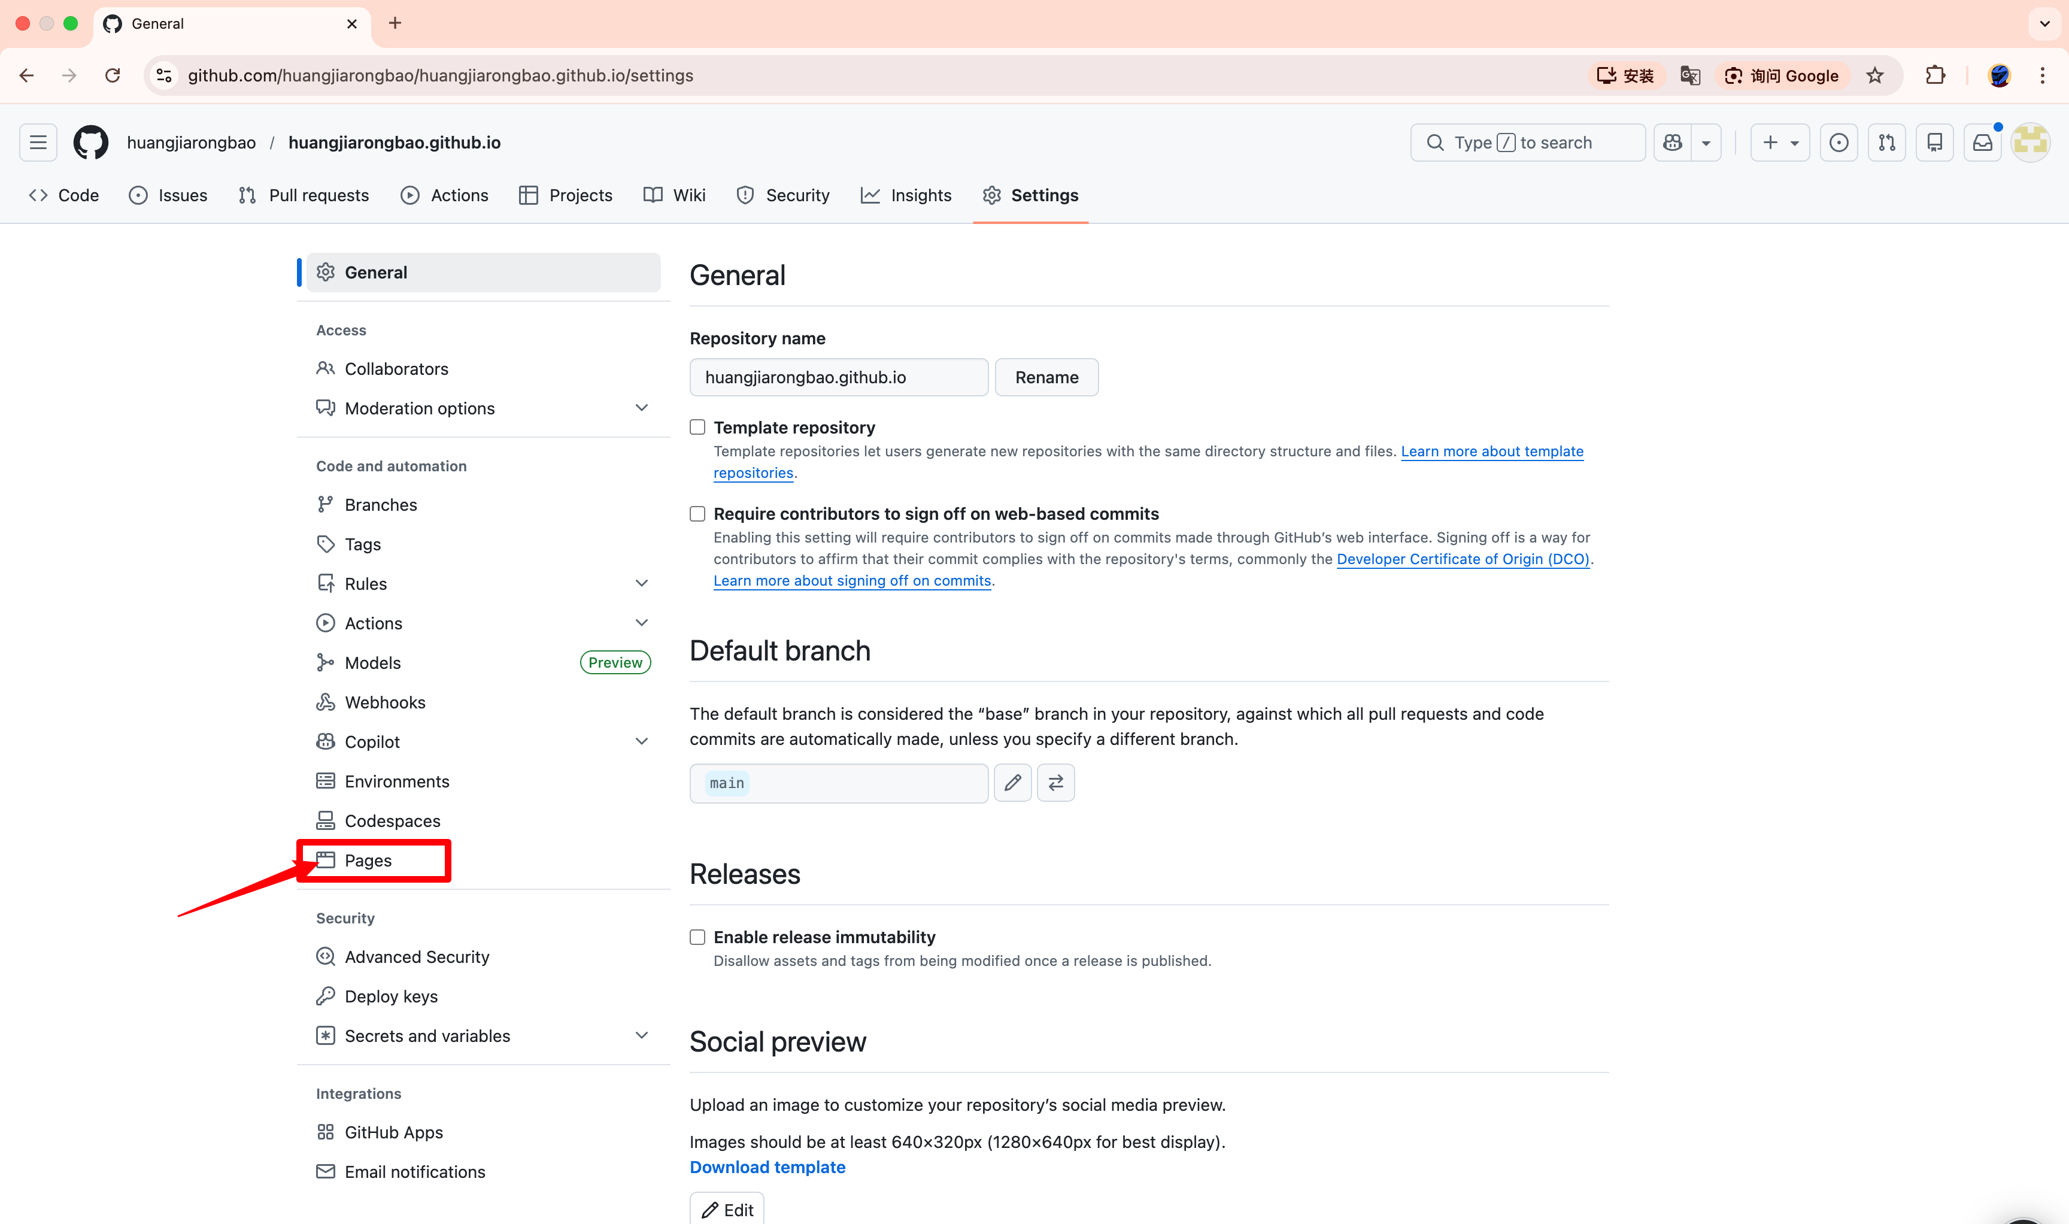Open GitHub Apps settings
The height and width of the screenshot is (1224, 2069).
(483, 1133)
